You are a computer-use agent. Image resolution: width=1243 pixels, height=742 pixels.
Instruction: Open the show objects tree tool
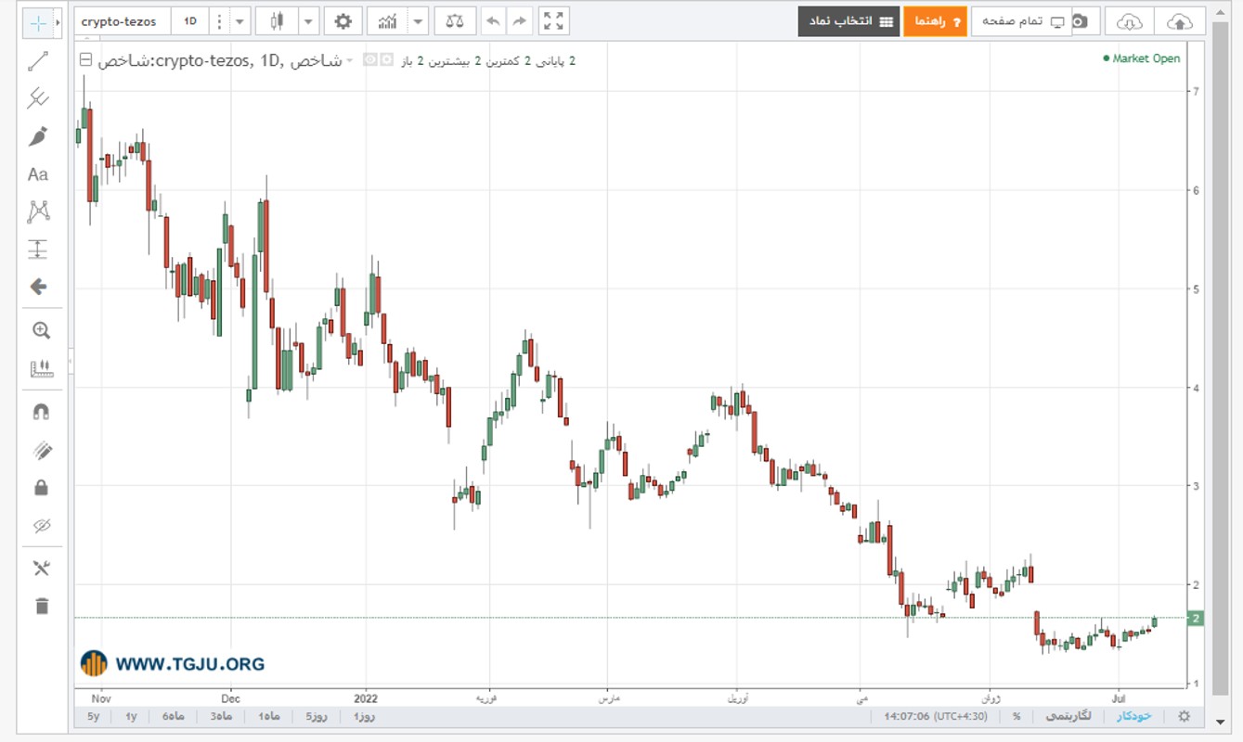(x=41, y=569)
